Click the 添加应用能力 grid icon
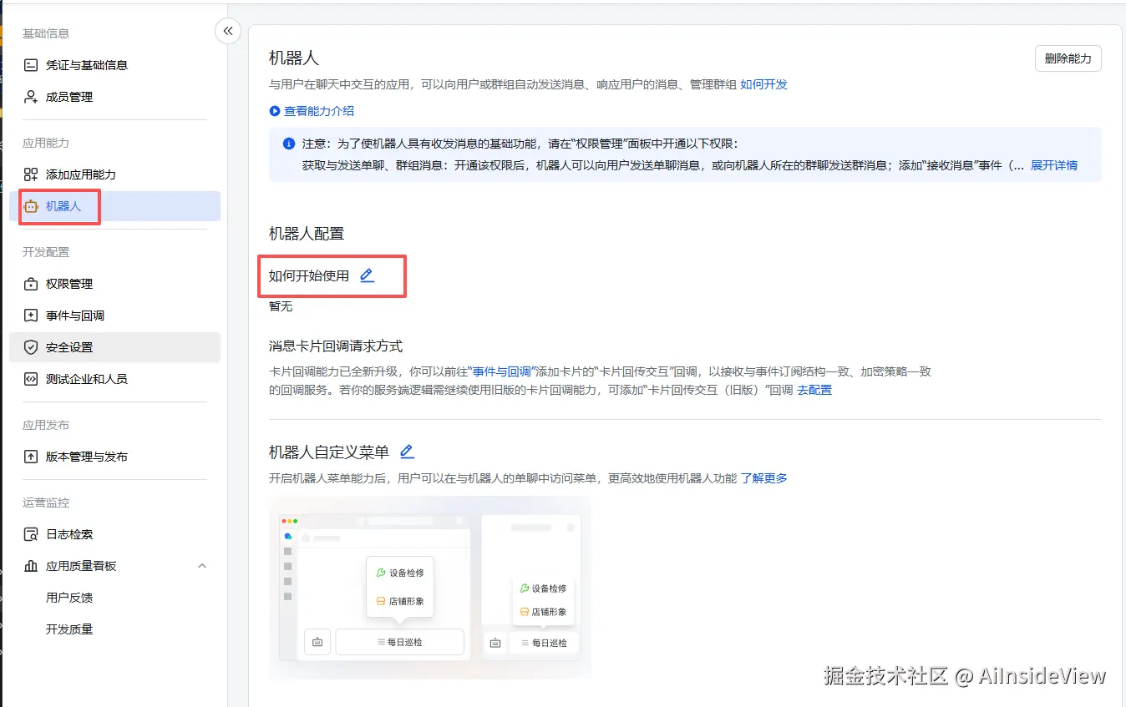Viewport: 1126px width, 707px height. [x=31, y=174]
